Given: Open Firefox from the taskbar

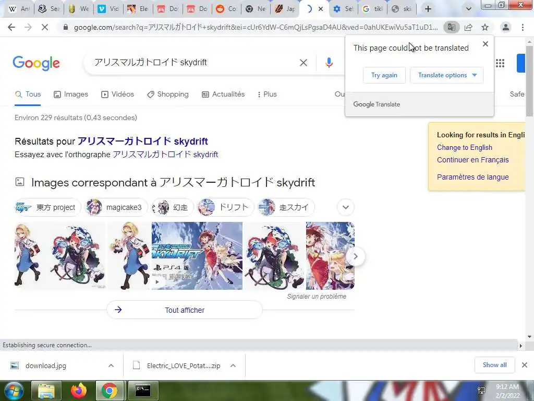Looking at the screenshot, I should [78, 391].
